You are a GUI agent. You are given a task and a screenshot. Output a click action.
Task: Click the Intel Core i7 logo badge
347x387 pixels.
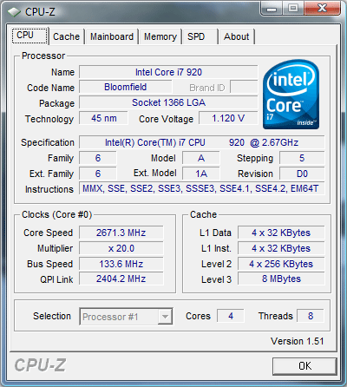[x=291, y=95]
